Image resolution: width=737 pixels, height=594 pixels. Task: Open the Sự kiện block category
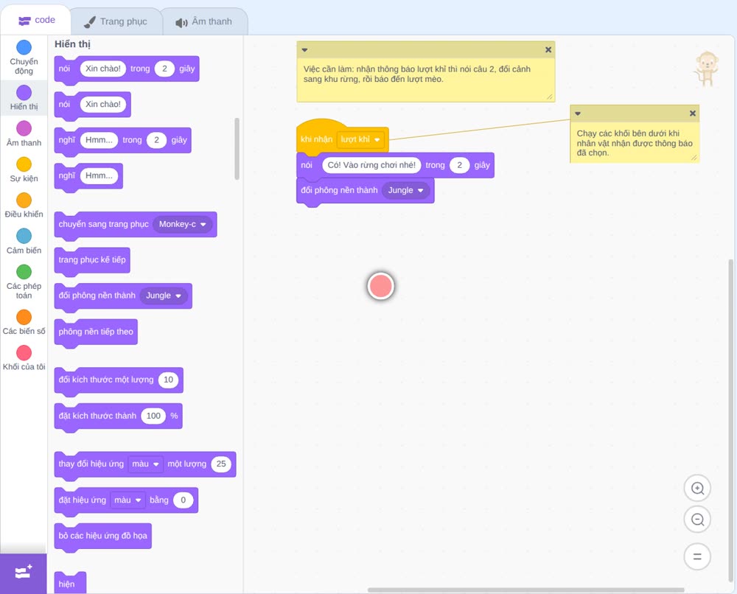click(24, 170)
